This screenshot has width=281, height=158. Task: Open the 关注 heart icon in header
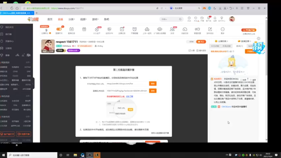tap(196, 19)
